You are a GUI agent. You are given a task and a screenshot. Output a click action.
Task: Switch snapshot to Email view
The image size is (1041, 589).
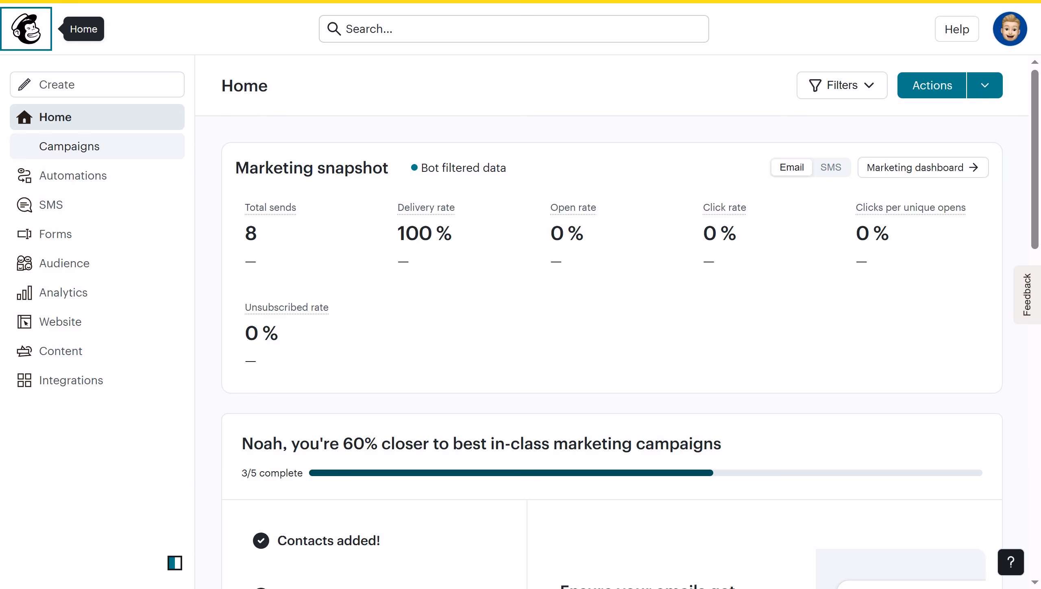tap(792, 167)
